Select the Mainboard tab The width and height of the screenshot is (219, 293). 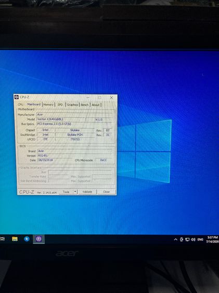pos(34,104)
